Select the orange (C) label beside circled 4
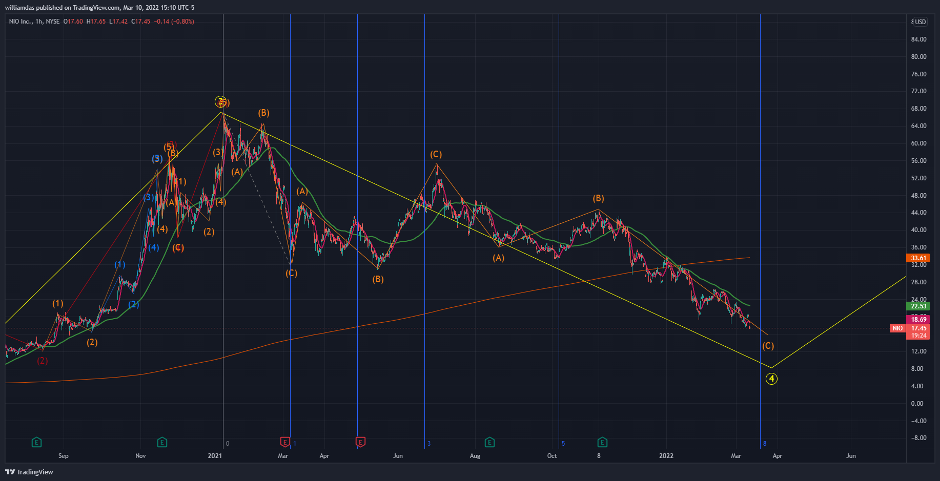The image size is (940, 481). 768,346
